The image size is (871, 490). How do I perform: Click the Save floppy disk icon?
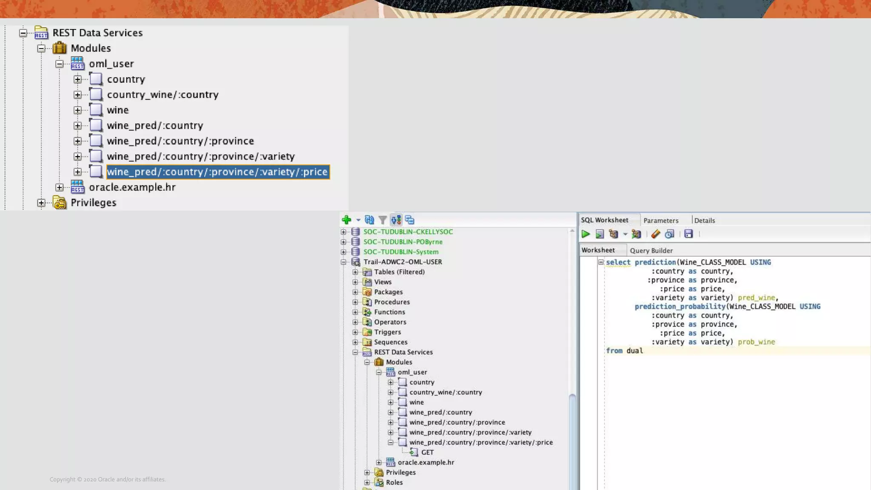point(689,234)
